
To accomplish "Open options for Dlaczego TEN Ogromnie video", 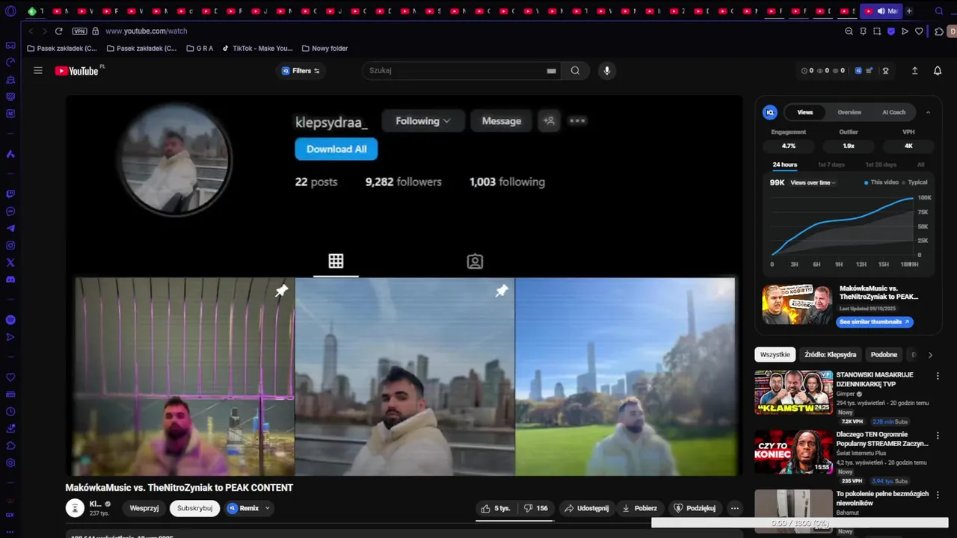I will [938, 436].
